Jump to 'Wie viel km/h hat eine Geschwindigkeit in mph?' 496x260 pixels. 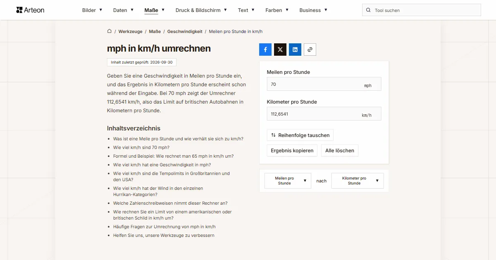tap(162, 165)
